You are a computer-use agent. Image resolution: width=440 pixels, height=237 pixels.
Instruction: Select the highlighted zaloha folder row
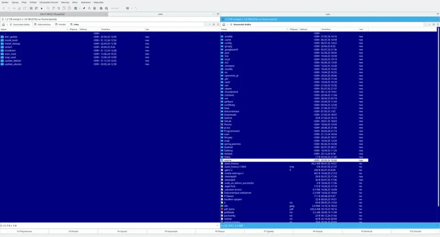click(x=294, y=160)
